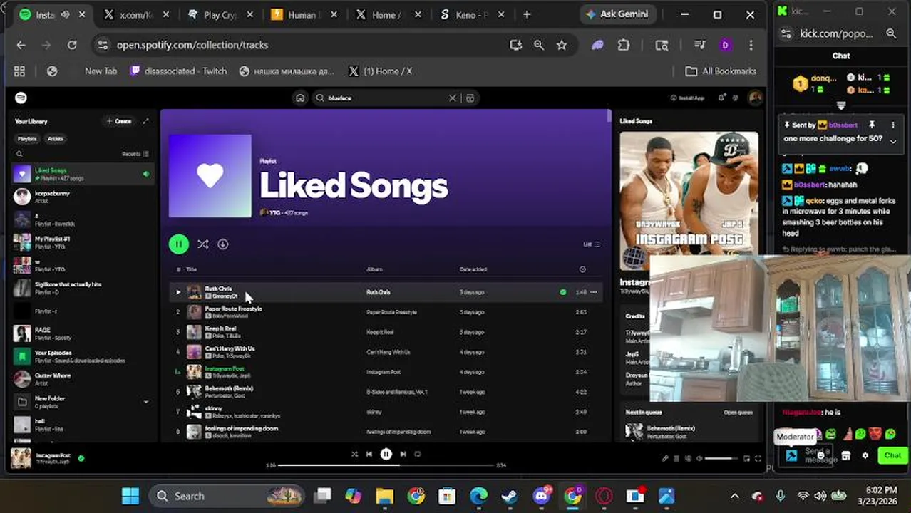Filter library by Playlists chip
The image size is (911, 513).
[27, 139]
